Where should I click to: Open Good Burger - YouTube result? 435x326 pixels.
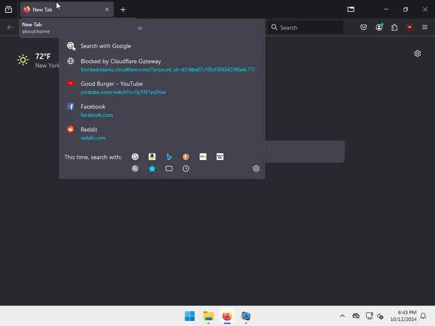(162, 87)
